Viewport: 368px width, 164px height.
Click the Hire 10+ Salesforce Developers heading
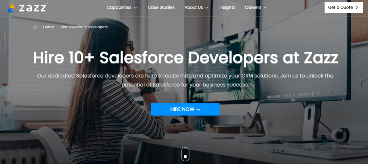[185, 58]
